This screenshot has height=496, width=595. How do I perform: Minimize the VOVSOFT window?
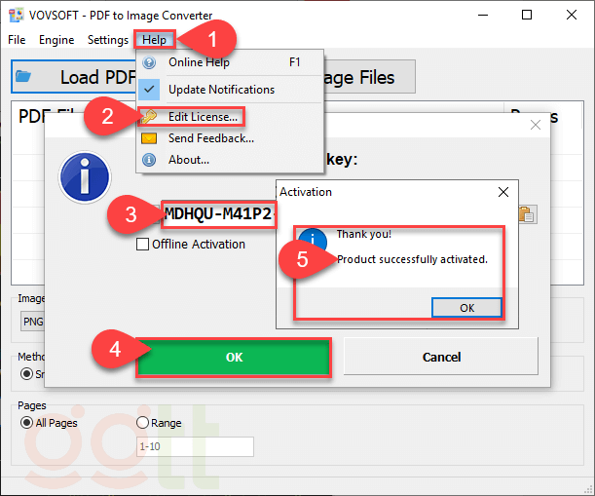click(483, 16)
